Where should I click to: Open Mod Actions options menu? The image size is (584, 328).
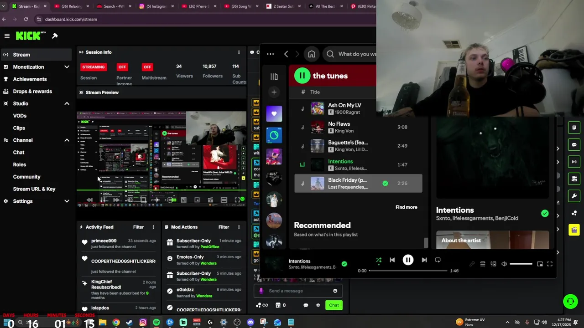(239, 227)
